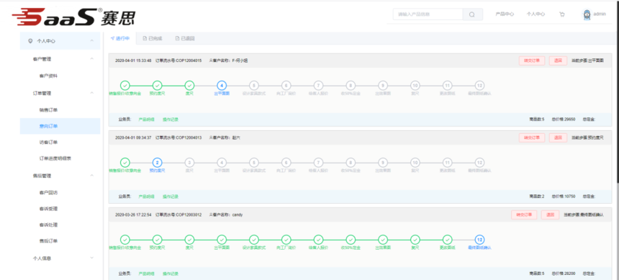Click step 7 circle in first order
Screen dimensions: 619x280
(x=318, y=86)
